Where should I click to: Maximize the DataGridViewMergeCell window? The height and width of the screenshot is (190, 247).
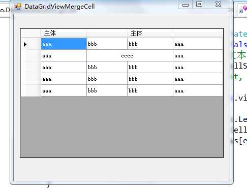point(199,5)
